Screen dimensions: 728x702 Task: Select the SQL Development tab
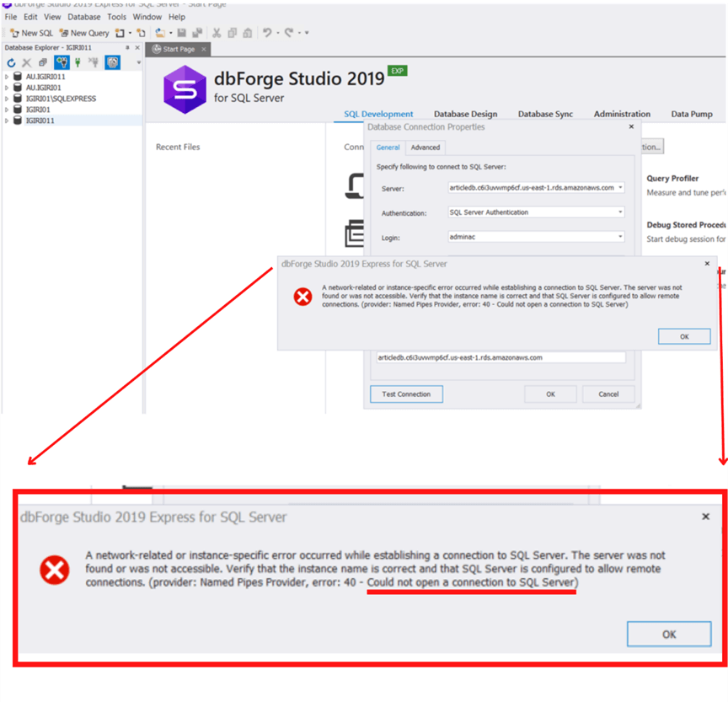378,115
